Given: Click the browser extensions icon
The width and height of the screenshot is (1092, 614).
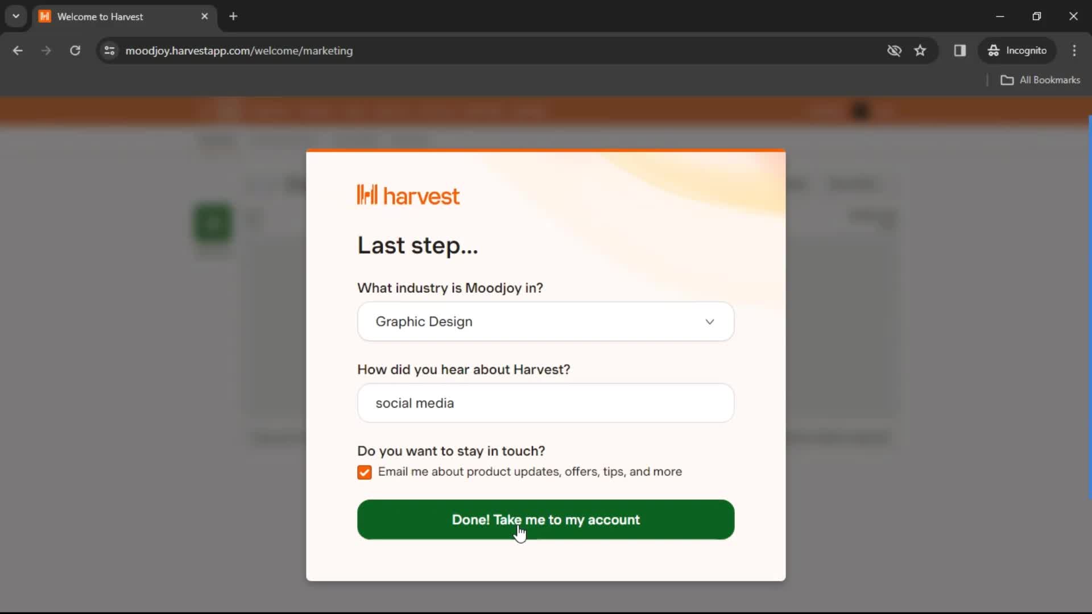Looking at the screenshot, I should [961, 50].
